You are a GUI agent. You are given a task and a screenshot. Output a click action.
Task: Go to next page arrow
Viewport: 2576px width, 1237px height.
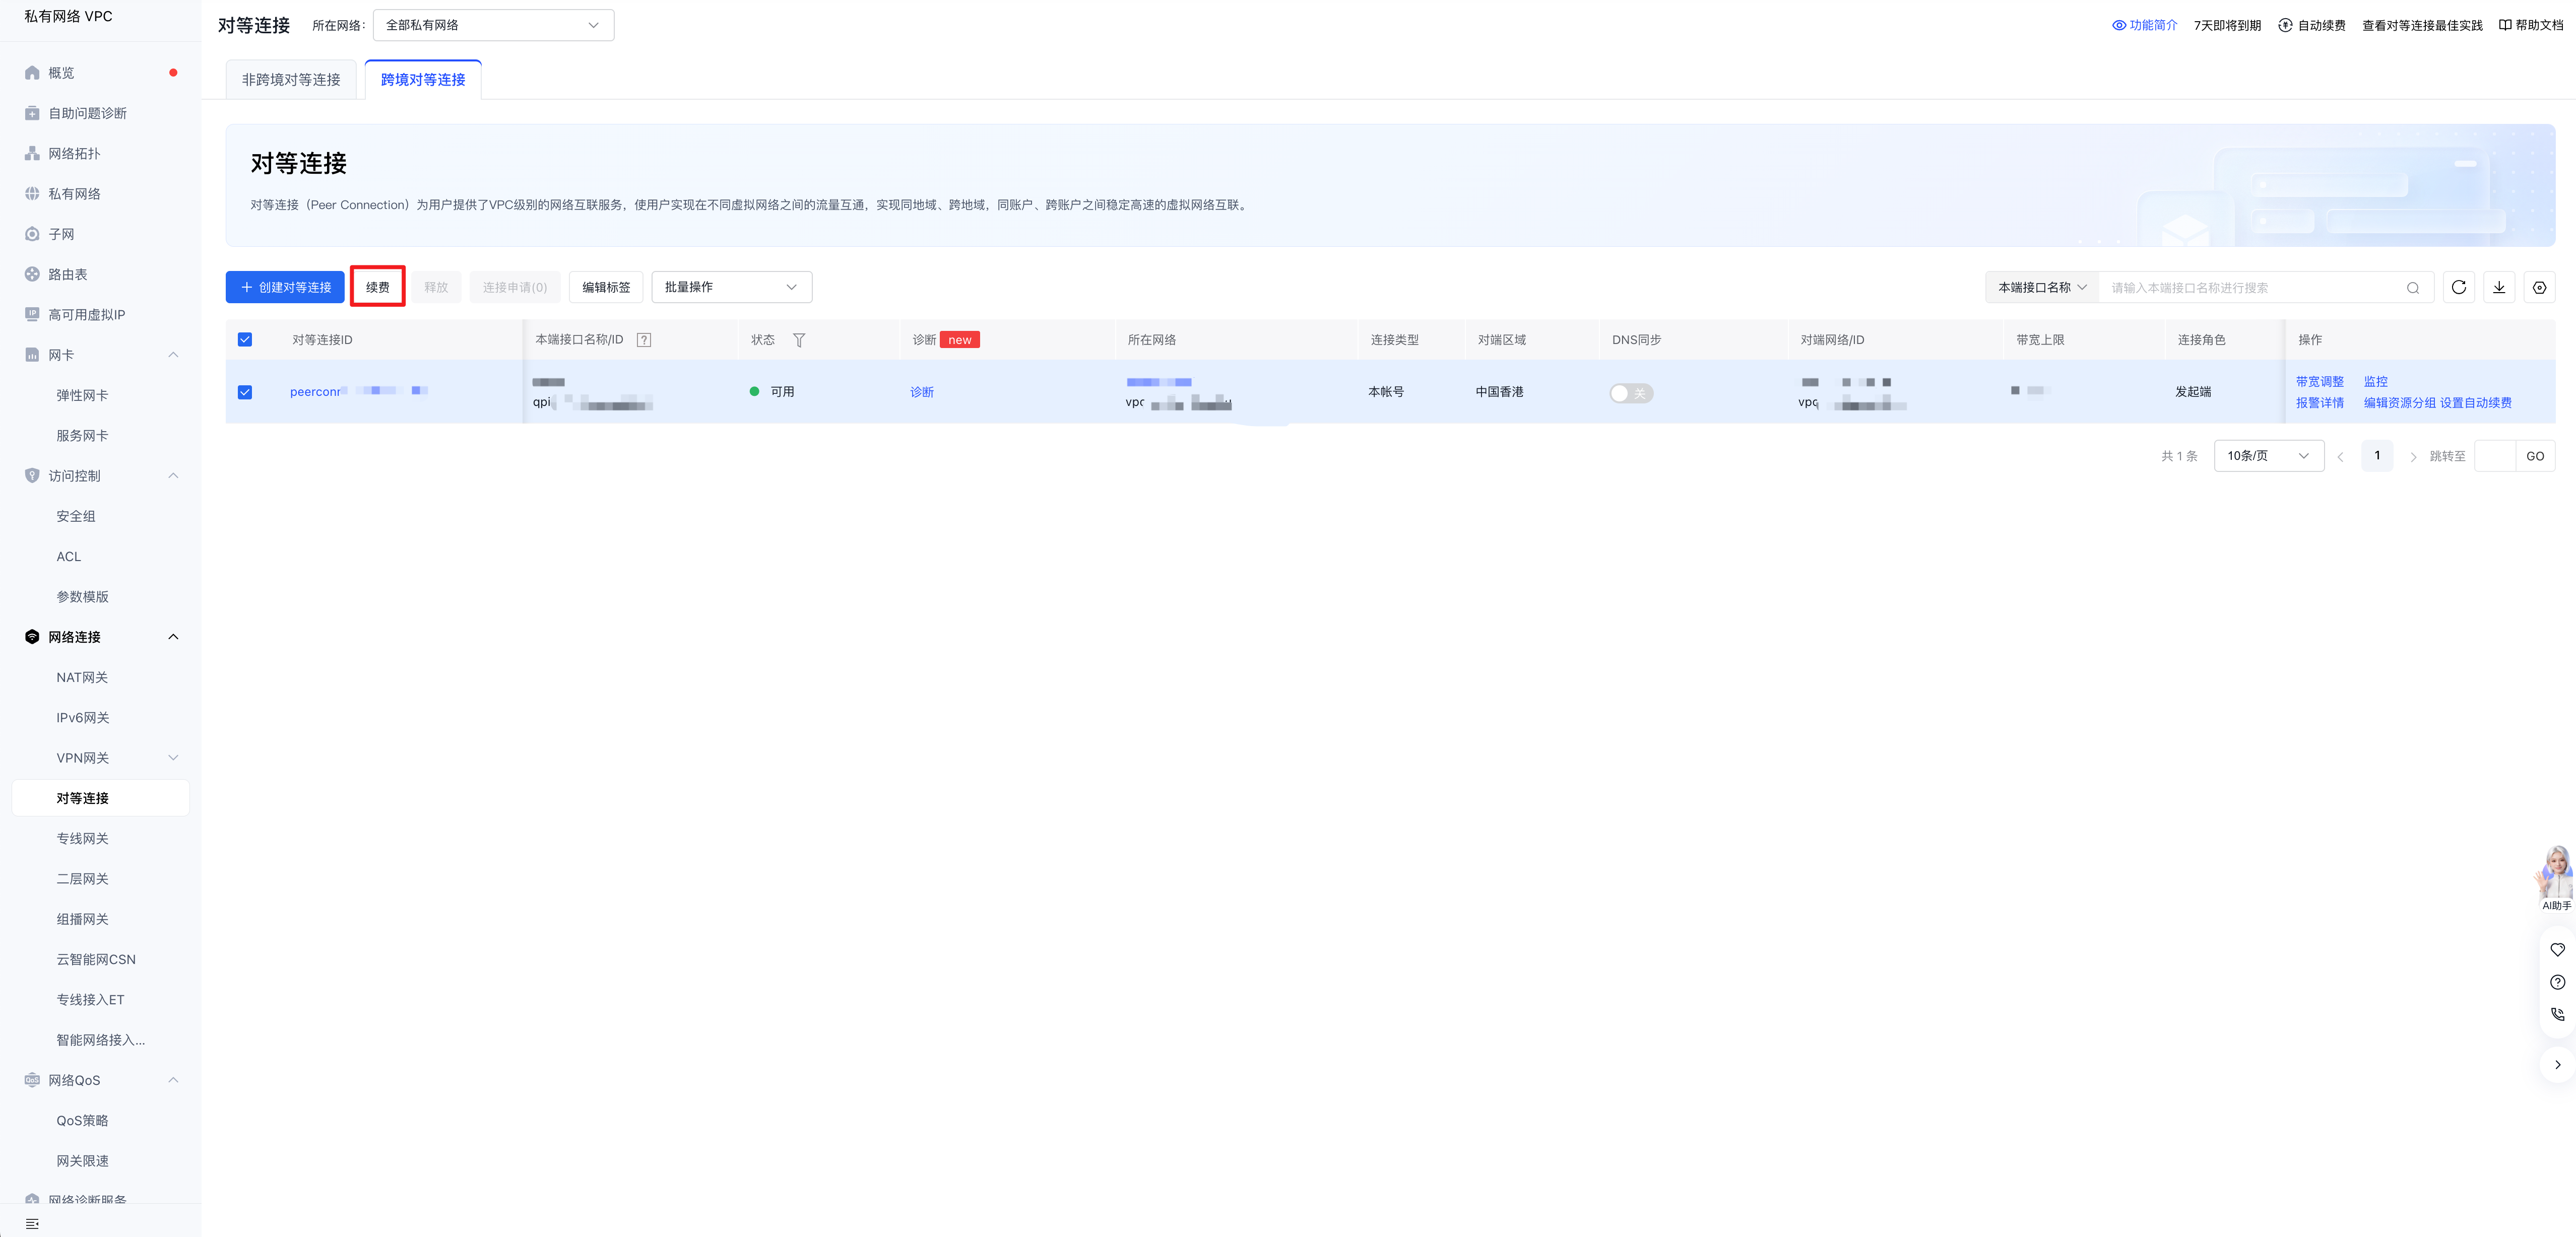2413,457
